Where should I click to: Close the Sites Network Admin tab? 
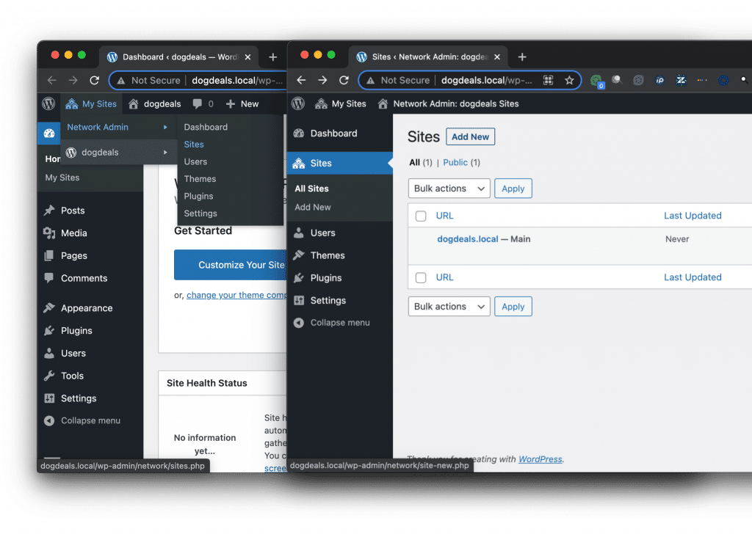(497, 57)
